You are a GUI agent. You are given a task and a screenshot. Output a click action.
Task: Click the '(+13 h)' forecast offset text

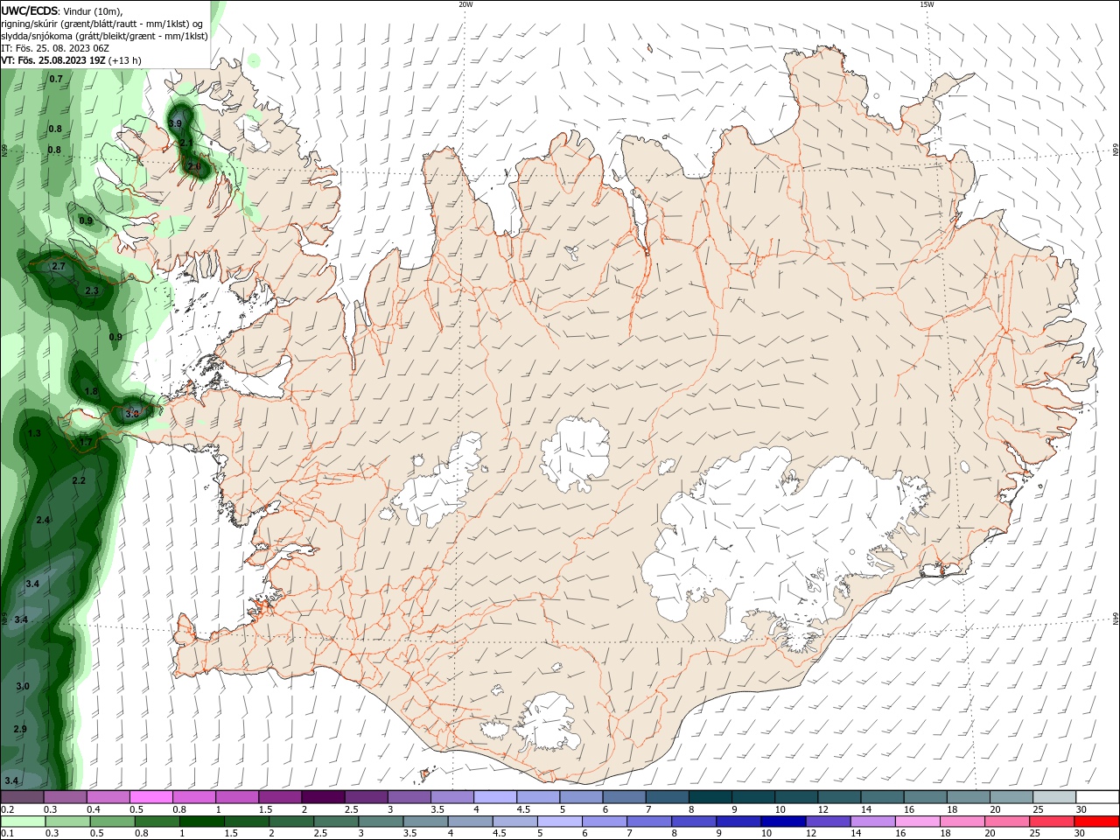pyautogui.click(x=126, y=60)
